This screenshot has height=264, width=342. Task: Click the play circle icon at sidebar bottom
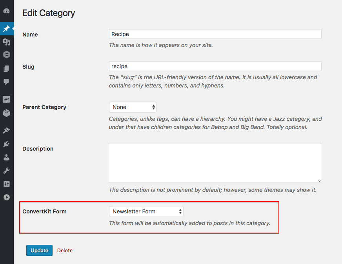6,197
